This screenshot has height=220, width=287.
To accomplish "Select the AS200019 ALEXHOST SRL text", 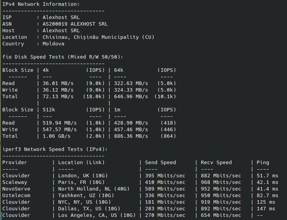I will click(75, 24).
